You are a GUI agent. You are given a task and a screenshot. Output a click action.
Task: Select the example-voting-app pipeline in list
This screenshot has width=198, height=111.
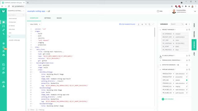pyautogui.click(x=14, y=40)
